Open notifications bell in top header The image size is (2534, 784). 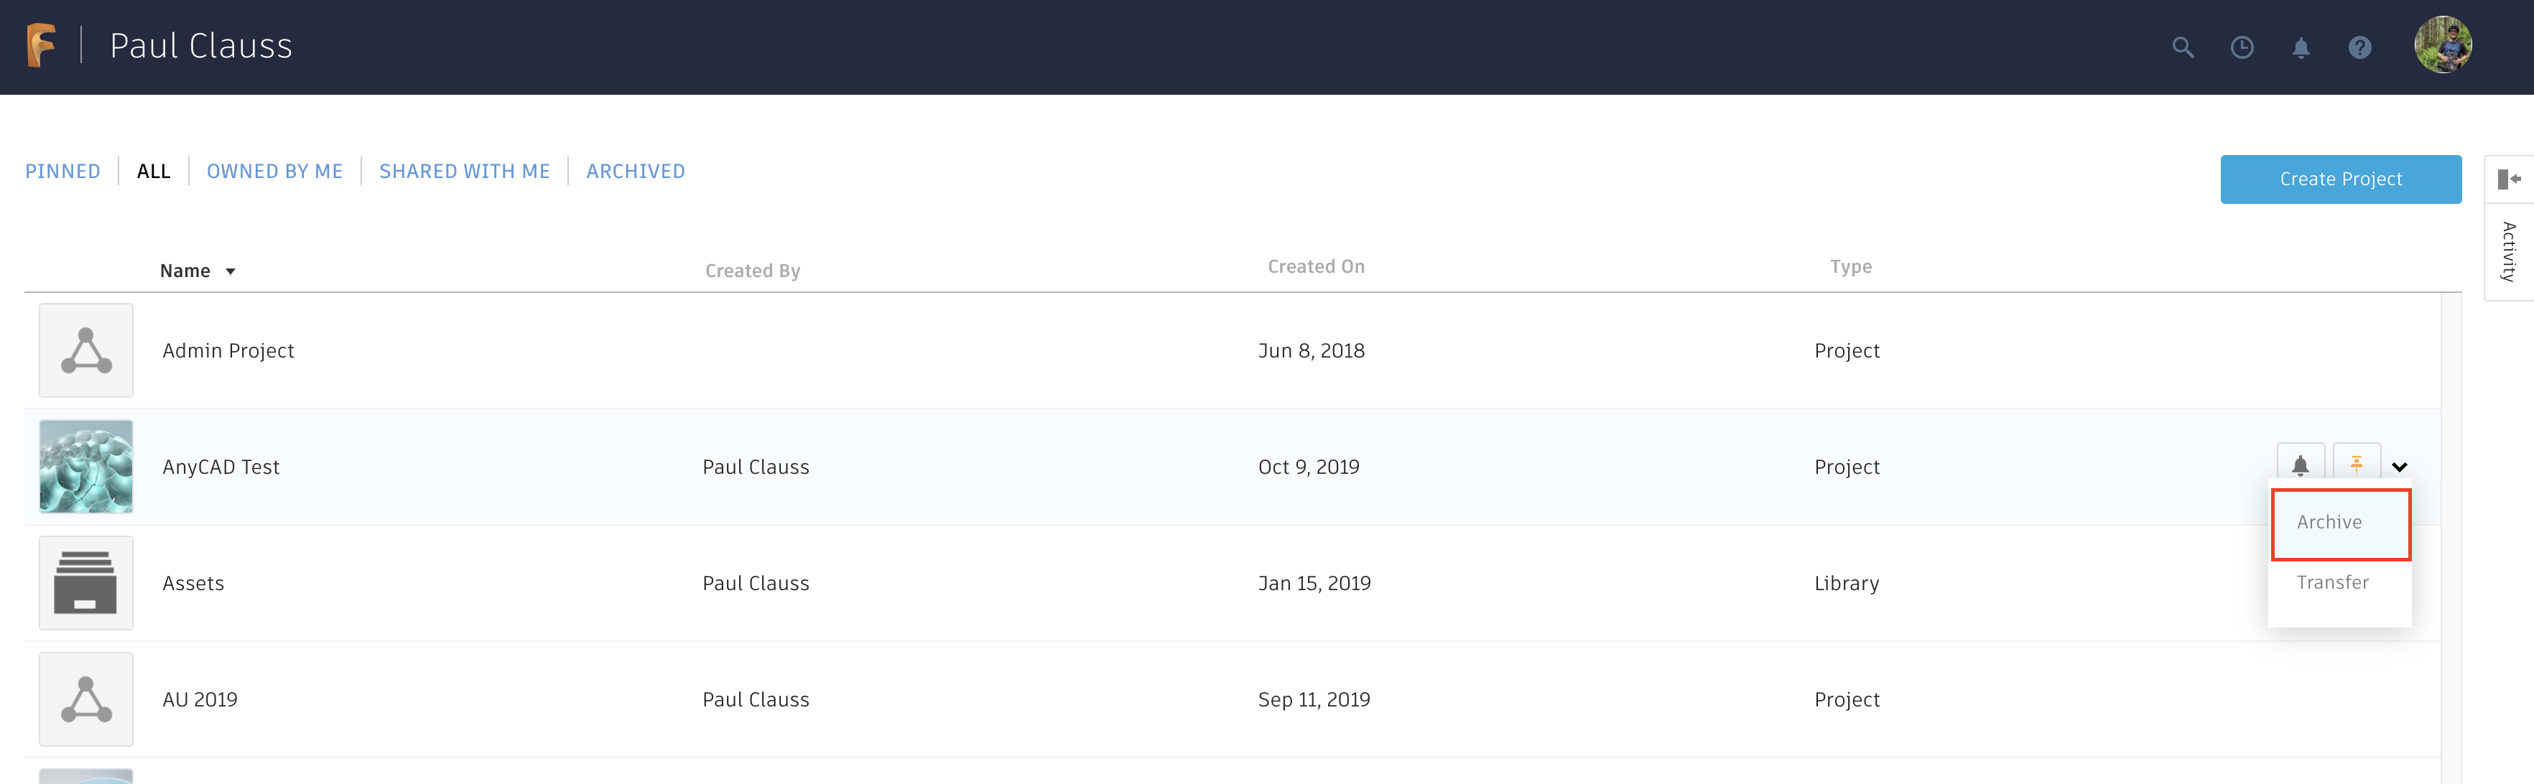click(2300, 47)
